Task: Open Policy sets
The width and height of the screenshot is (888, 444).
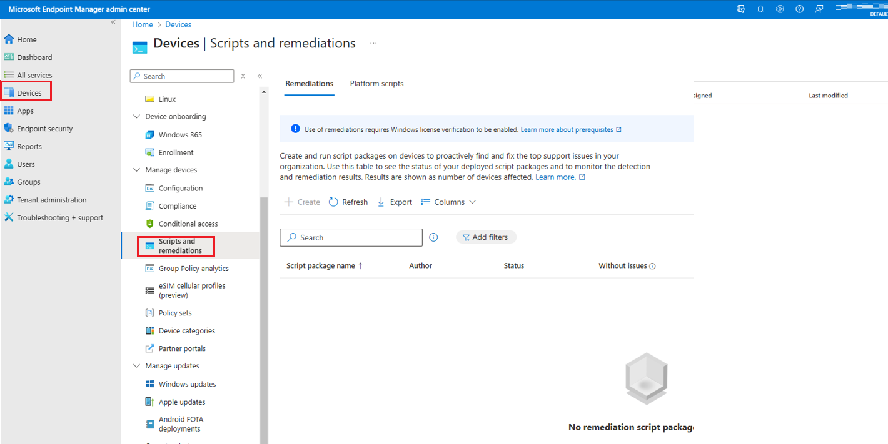Action: coord(175,313)
